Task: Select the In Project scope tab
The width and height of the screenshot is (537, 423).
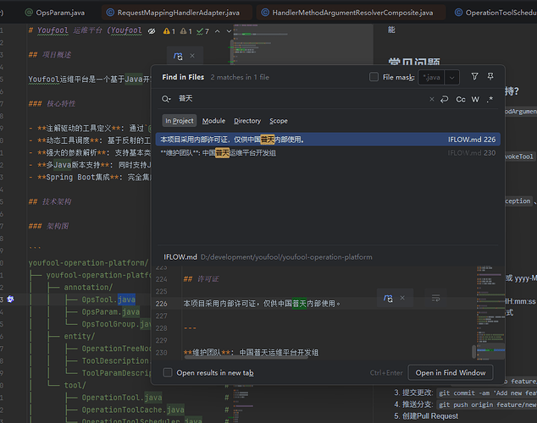Action: (x=179, y=121)
